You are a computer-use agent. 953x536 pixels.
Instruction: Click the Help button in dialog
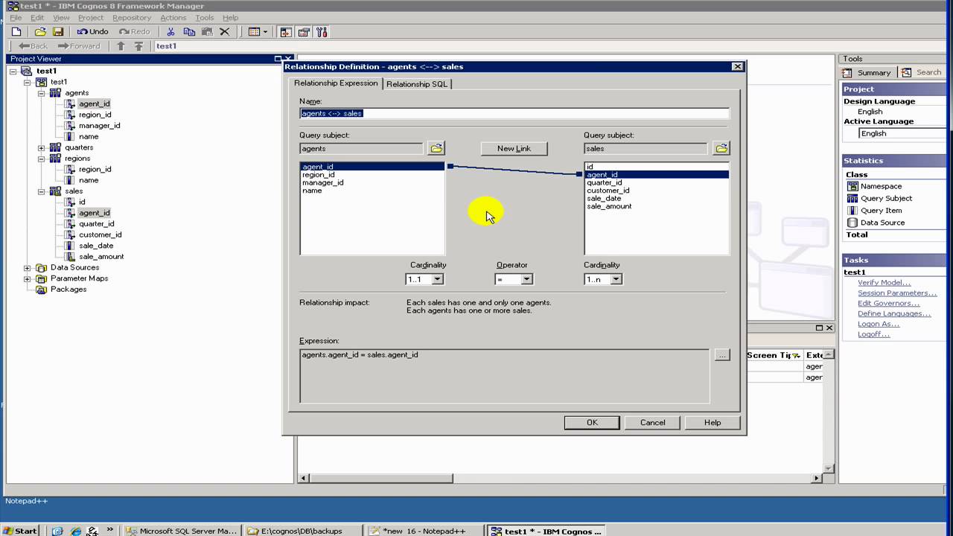713,422
